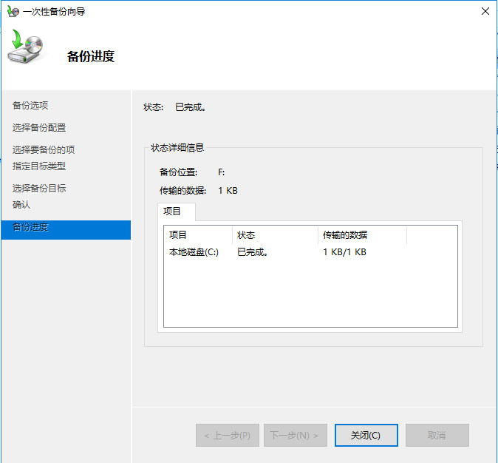Click the 一次性备份向导 window title text
The width and height of the screenshot is (498, 463).
pos(54,12)
